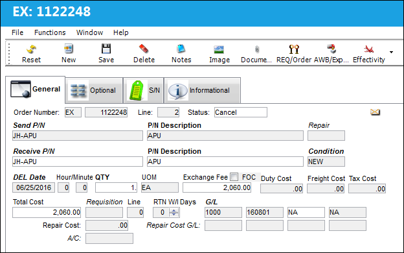Click the Freight Cost field
Image resolution: width=404 pixels, height=253 pixels.
tap(326, 189)
